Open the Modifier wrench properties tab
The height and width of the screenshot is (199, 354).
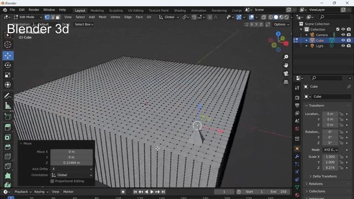point(297,156)
